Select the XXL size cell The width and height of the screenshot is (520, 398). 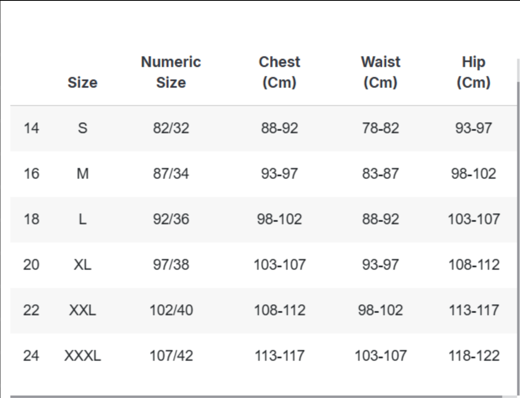point(82,310)
